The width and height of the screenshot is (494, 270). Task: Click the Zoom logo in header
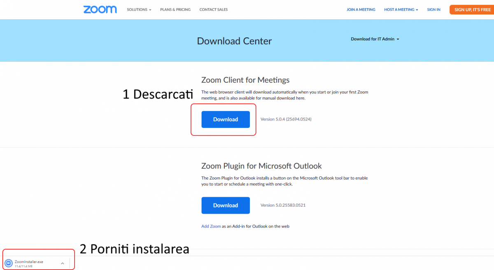[x=100, y=9]
